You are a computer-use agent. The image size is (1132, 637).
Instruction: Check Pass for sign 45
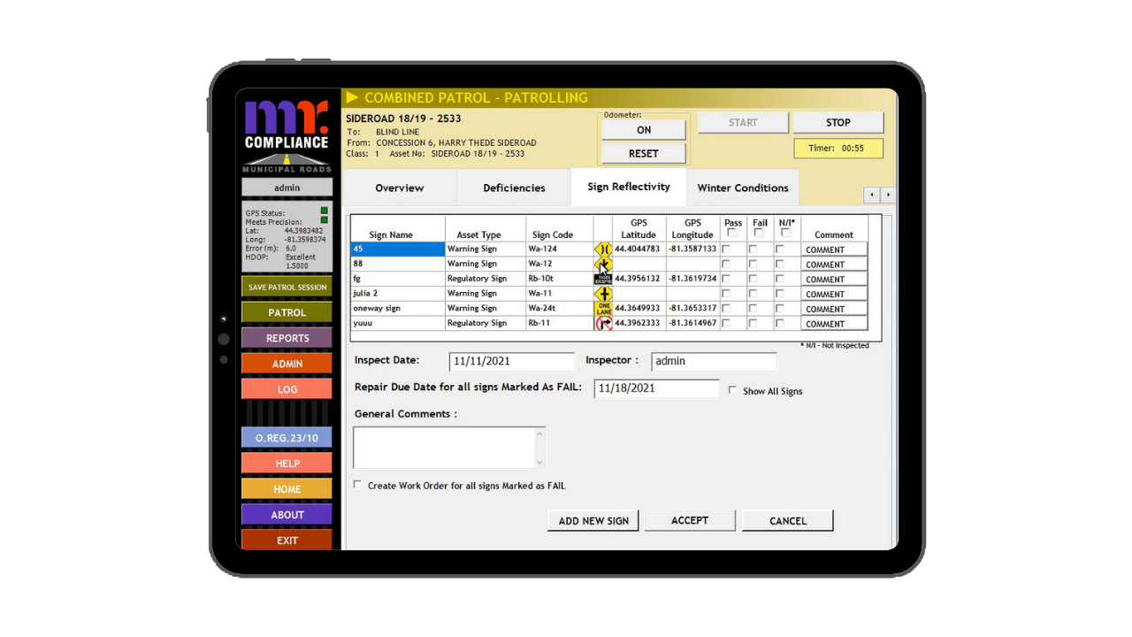coord(726,249)
